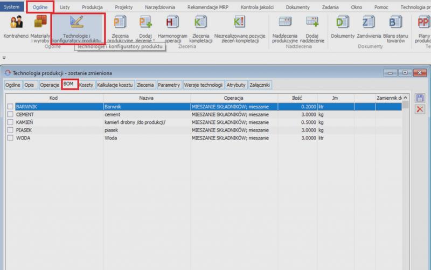The image size is (431, 270).
Task: Select the Operacje tab
Action: coord(50,85)
